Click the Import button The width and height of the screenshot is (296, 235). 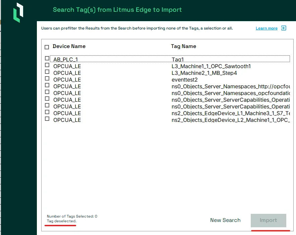point(269,221)
